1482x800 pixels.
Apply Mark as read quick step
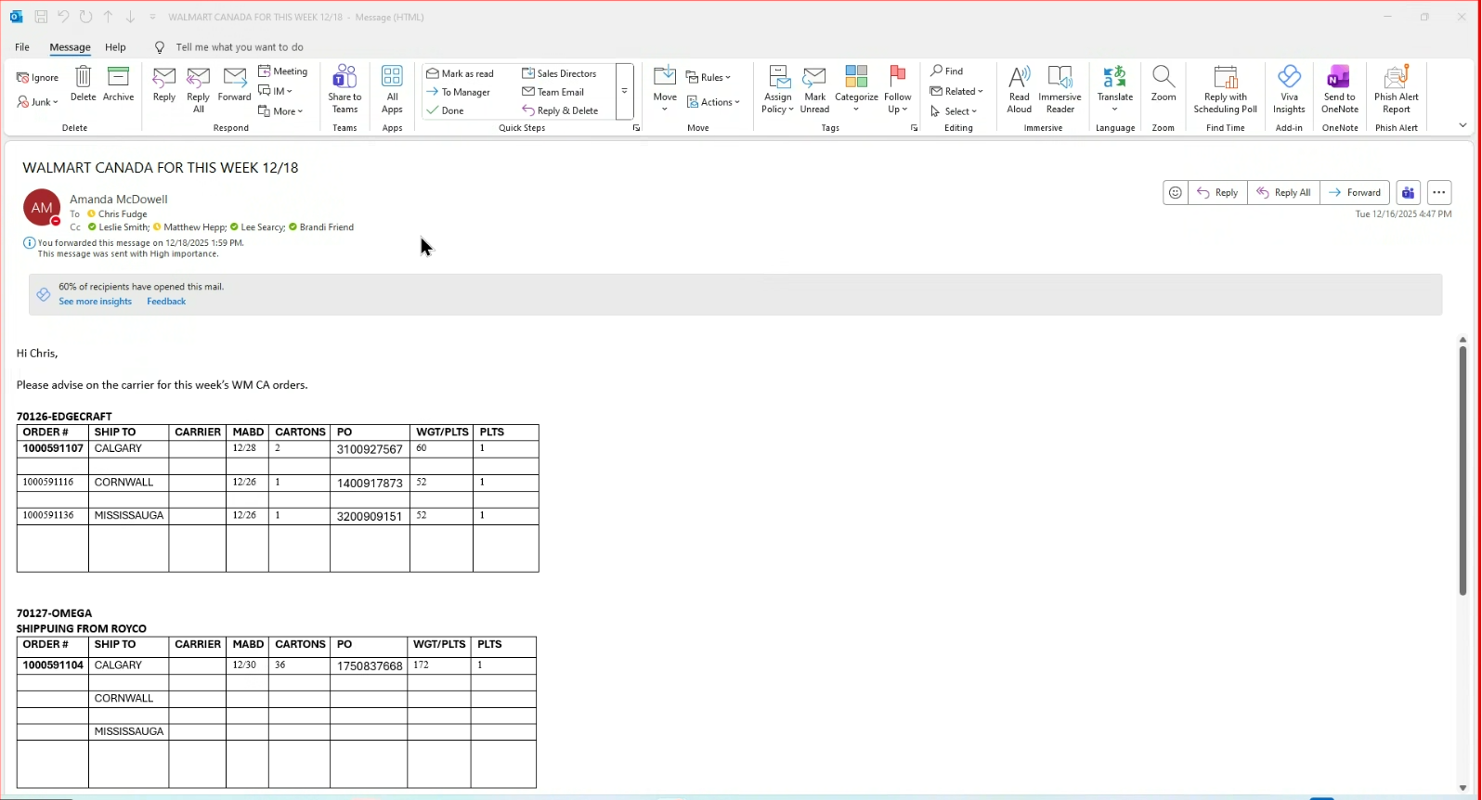[x=461, y=73]
